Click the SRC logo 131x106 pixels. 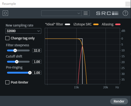(x=107, y=13)
